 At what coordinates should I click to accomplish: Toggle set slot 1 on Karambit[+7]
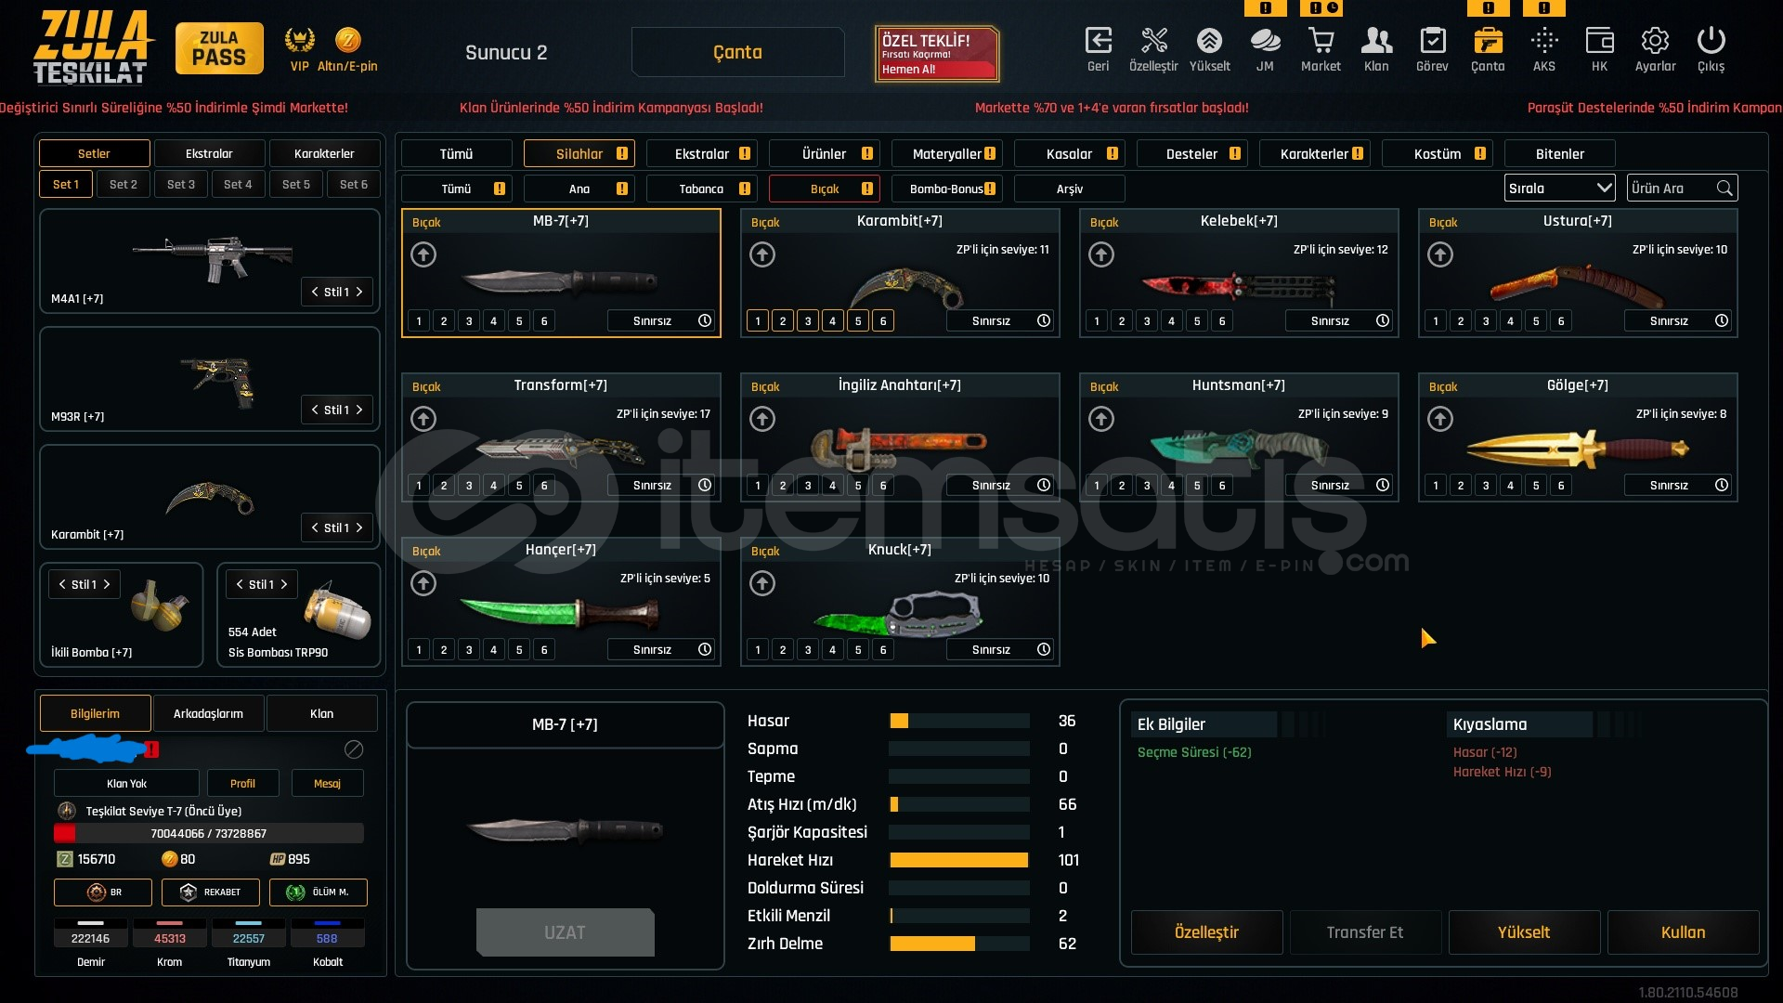pyautogui.click(x=758, y=321)
